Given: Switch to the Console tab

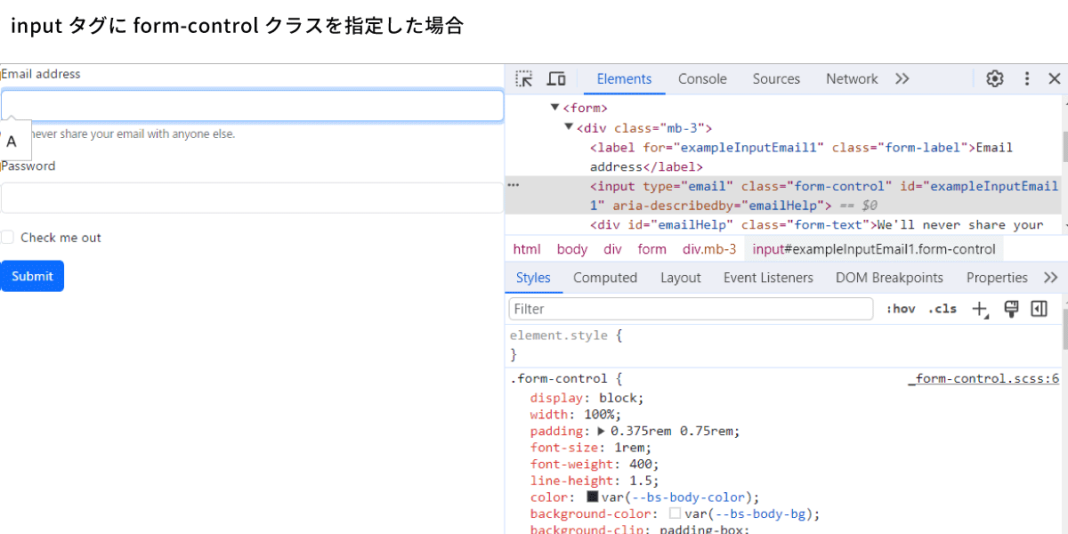Looking at the screenshot, I should pyautogui.click(x=702, y=79).
